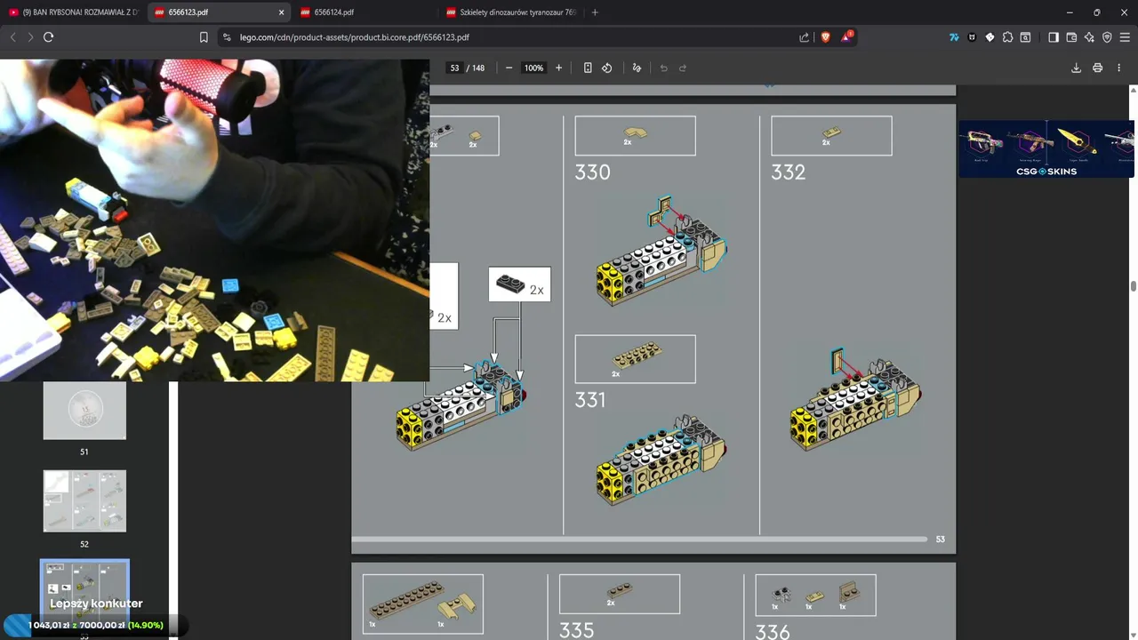Download the PDF file

tap(1076, 68)
